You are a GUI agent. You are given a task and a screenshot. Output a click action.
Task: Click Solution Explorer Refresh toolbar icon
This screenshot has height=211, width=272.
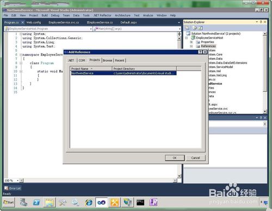[x=200, y=28]
